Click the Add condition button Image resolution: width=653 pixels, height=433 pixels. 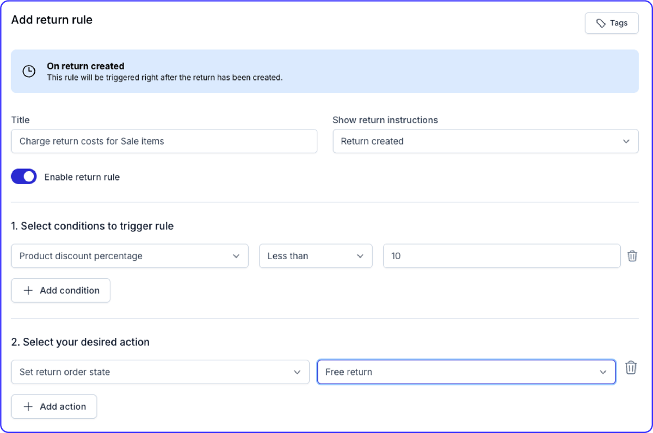click(60, 290)
